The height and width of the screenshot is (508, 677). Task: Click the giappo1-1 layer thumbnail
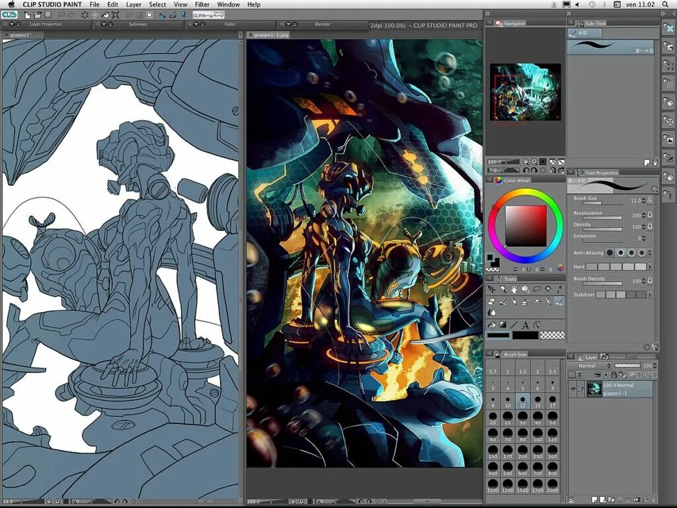pyautogui.click(x=594, y=389)
